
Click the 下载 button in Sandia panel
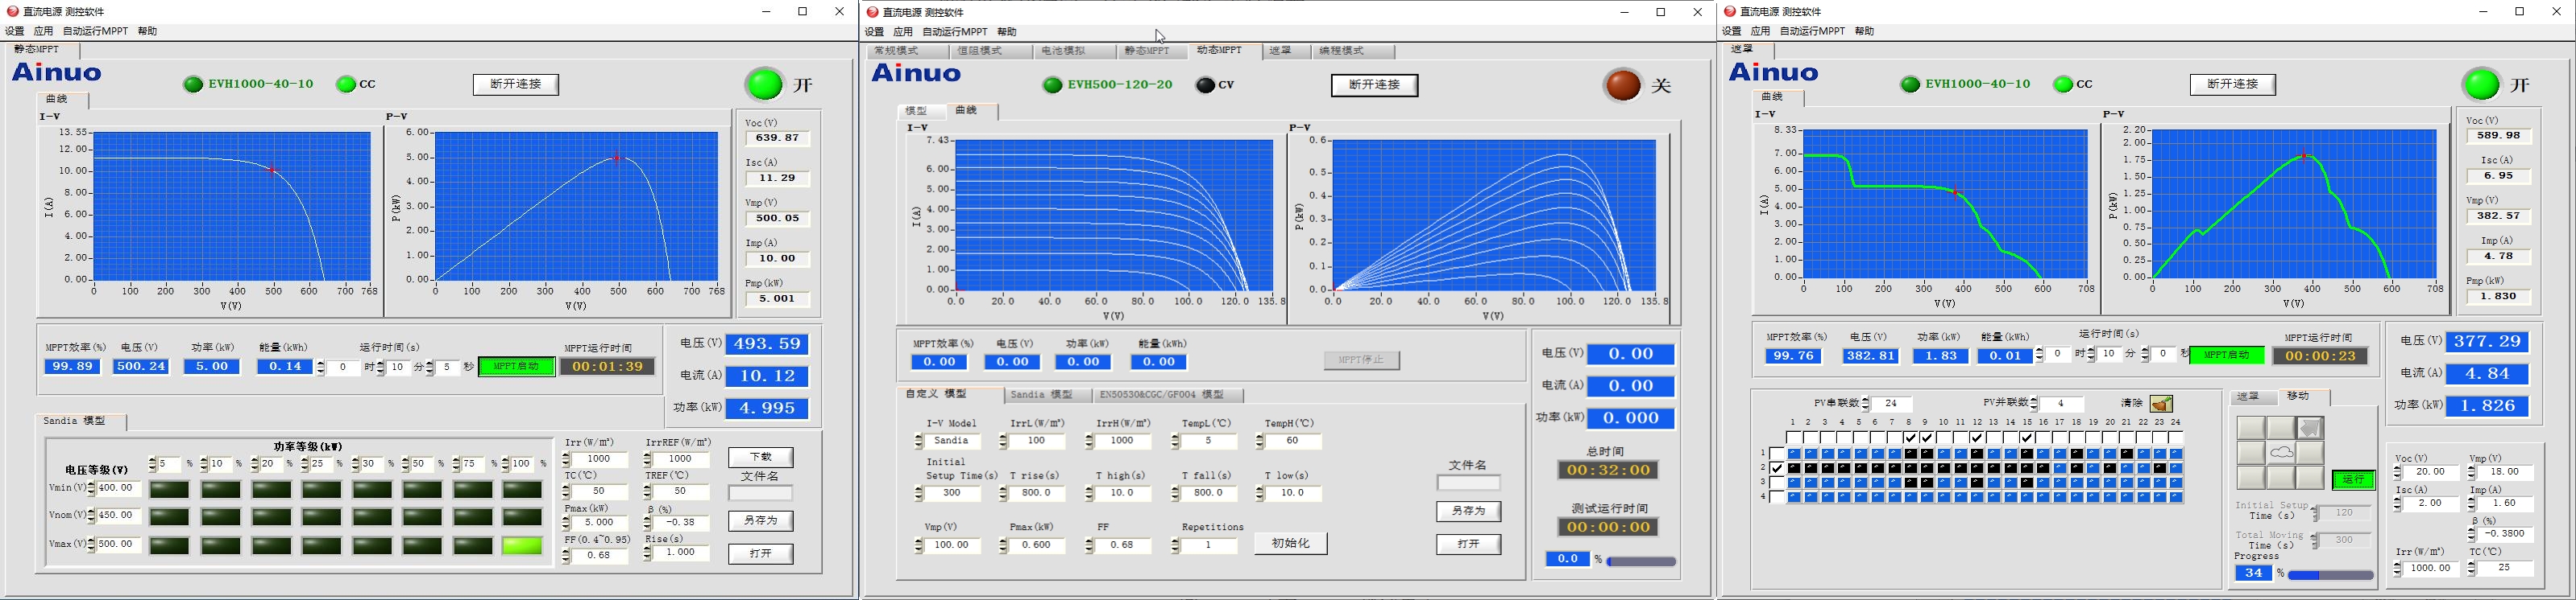coord(760,457)
